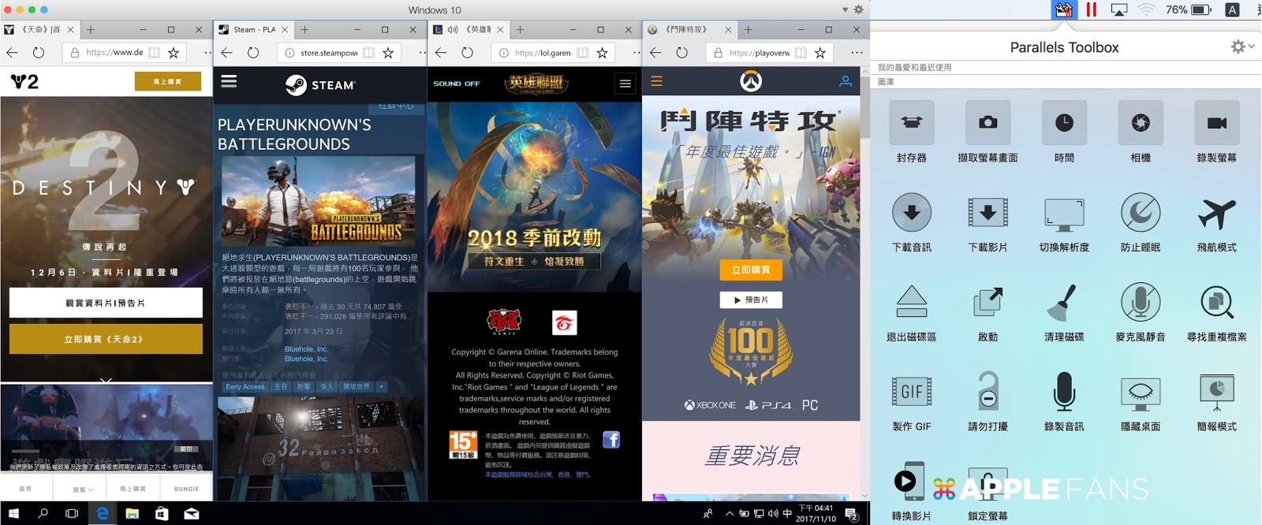This screenshot has height=525, width=1262.
Task: Click the Overwatch page user account icon
Action: click(x=845, y=81)
